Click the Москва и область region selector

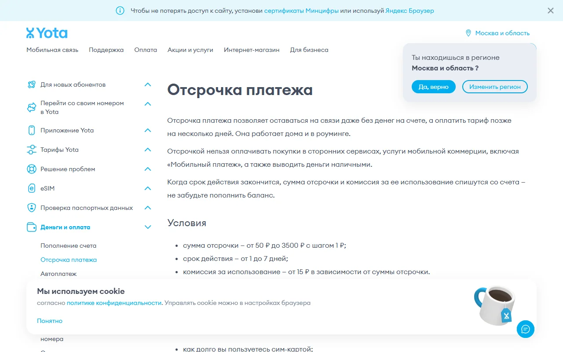point(502,33)
